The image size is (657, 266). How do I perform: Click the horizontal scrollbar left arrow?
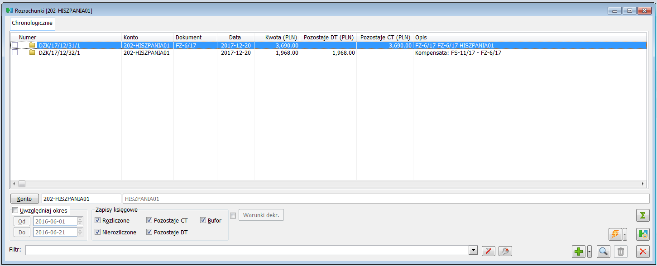(14, 184)
